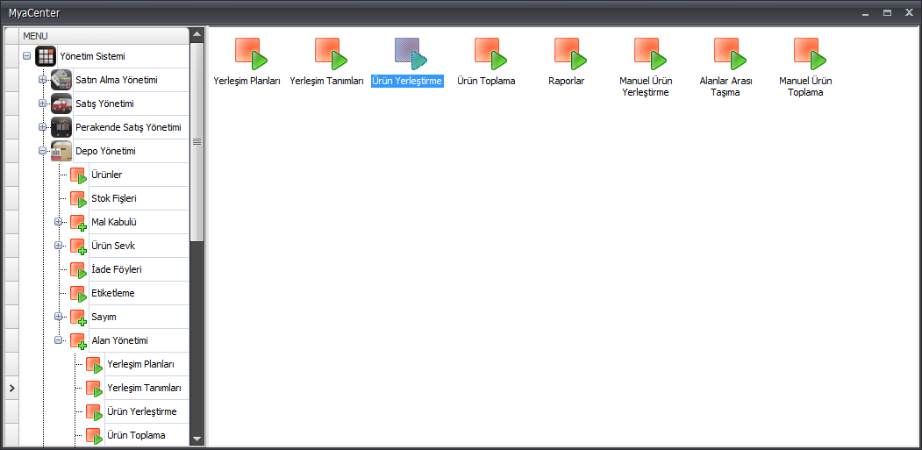Expand the Sayım node
Viewport: 922px width, 450px height.
point(58,317)
